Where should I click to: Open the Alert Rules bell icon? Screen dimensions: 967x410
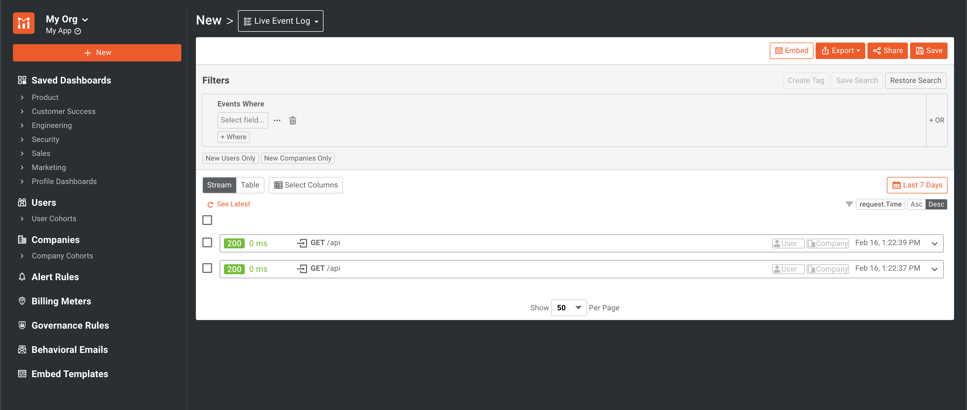(x=22, y=277)
